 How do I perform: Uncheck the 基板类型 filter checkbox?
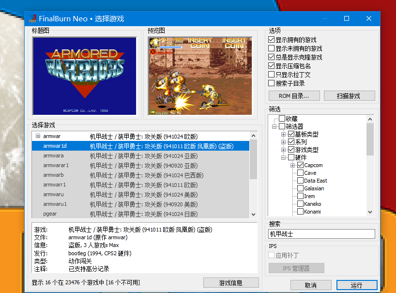[x=291, y=134]
